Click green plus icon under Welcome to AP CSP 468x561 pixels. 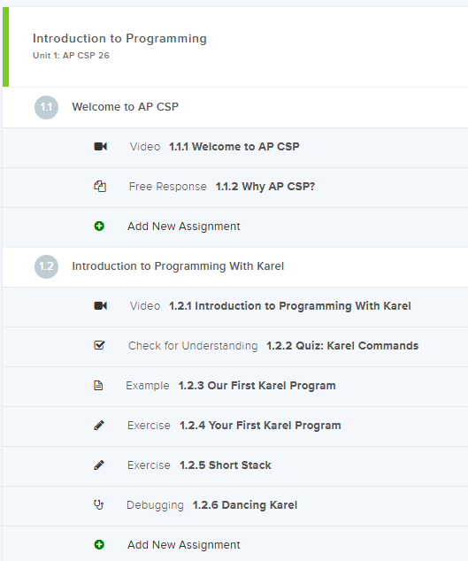tap(99, 227)
